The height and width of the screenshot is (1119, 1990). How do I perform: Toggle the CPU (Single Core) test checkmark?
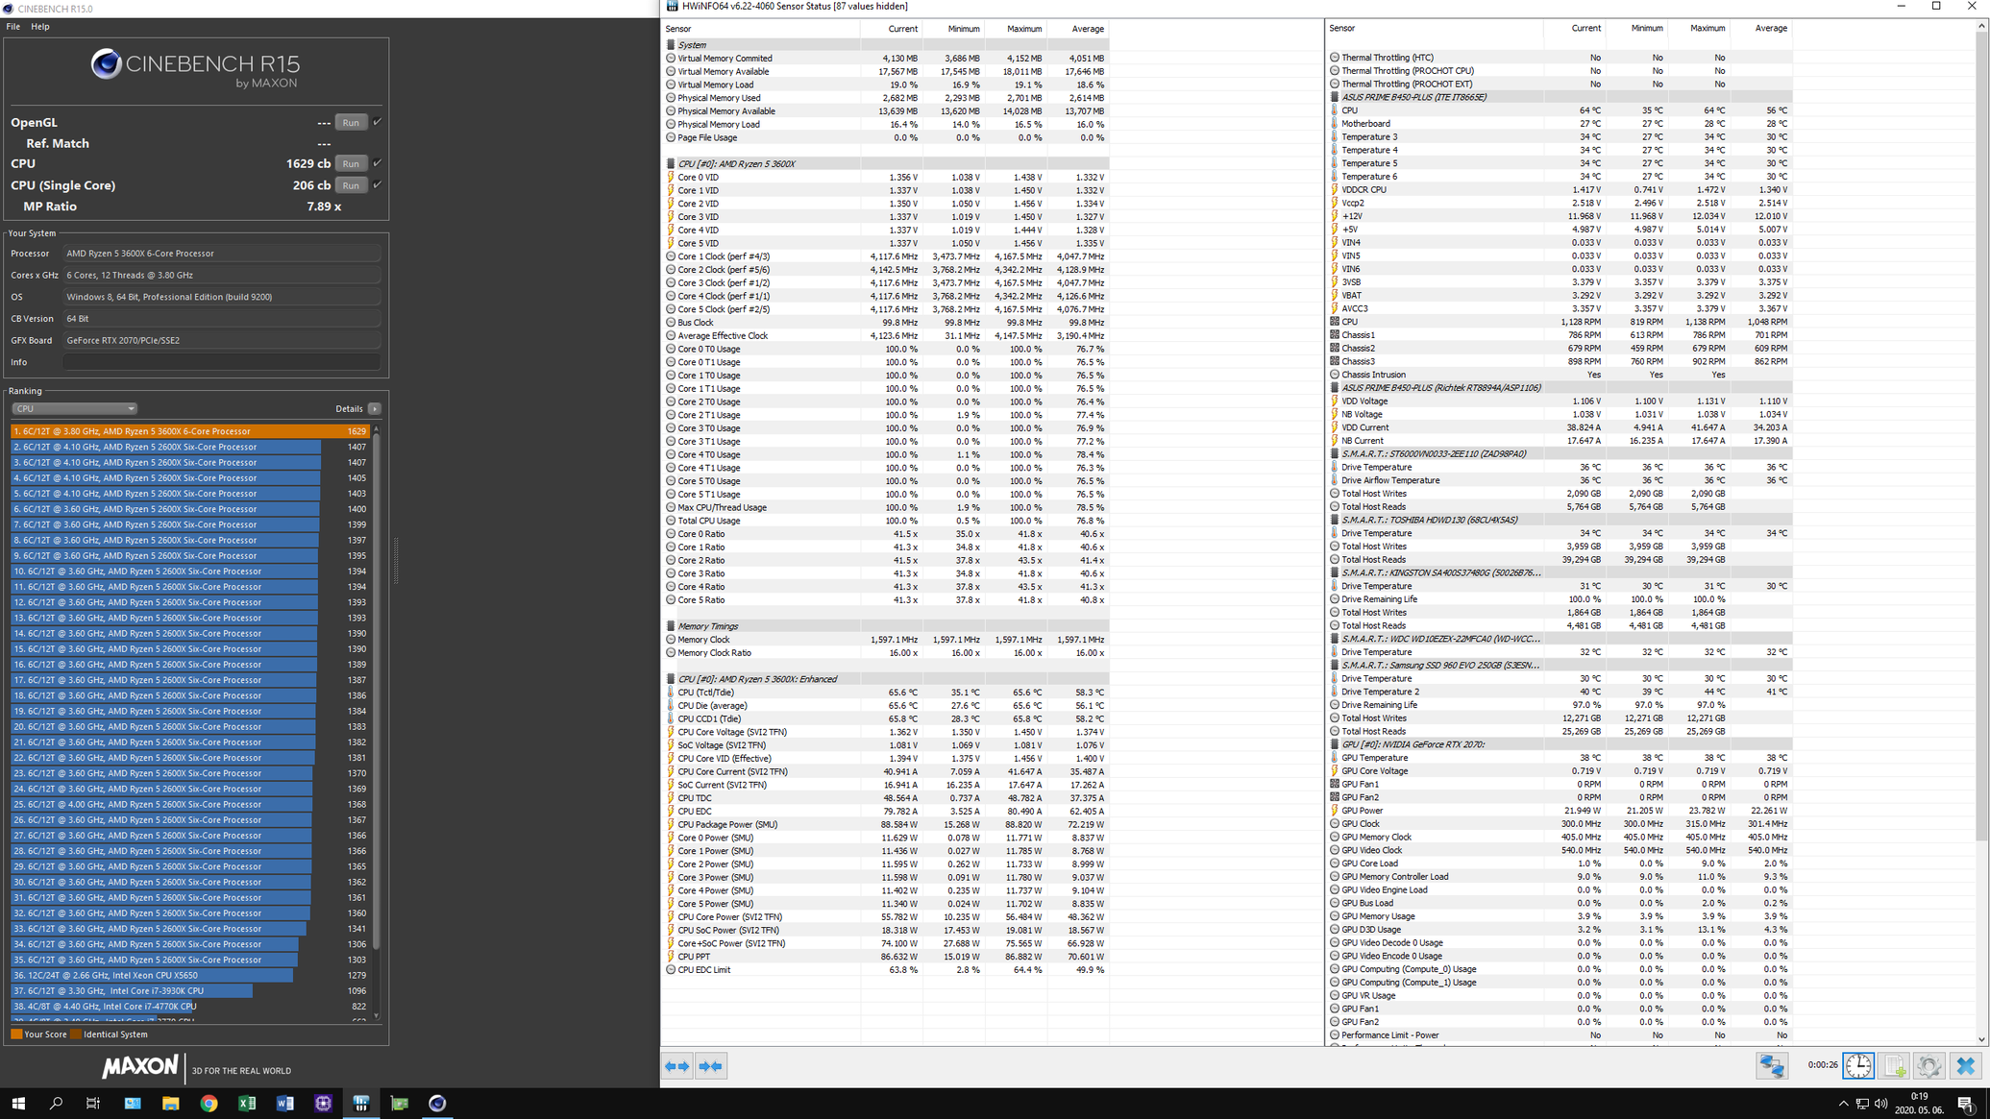(377, 185)
